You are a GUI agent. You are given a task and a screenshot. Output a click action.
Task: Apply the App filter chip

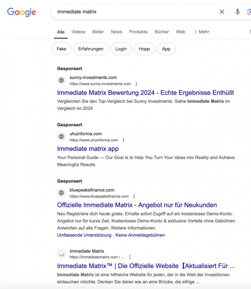click(166, 49)
